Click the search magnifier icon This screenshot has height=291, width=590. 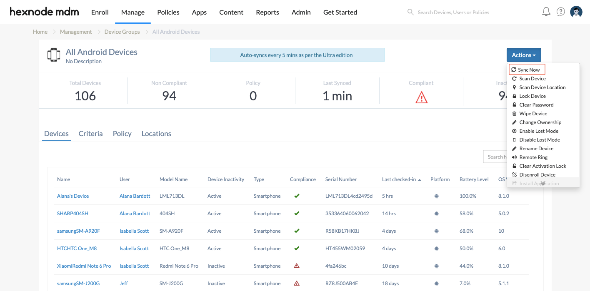[x=410, y=12]
